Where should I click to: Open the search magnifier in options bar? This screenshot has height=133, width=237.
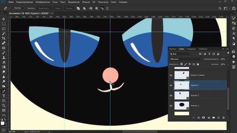(x=220, y=8)
